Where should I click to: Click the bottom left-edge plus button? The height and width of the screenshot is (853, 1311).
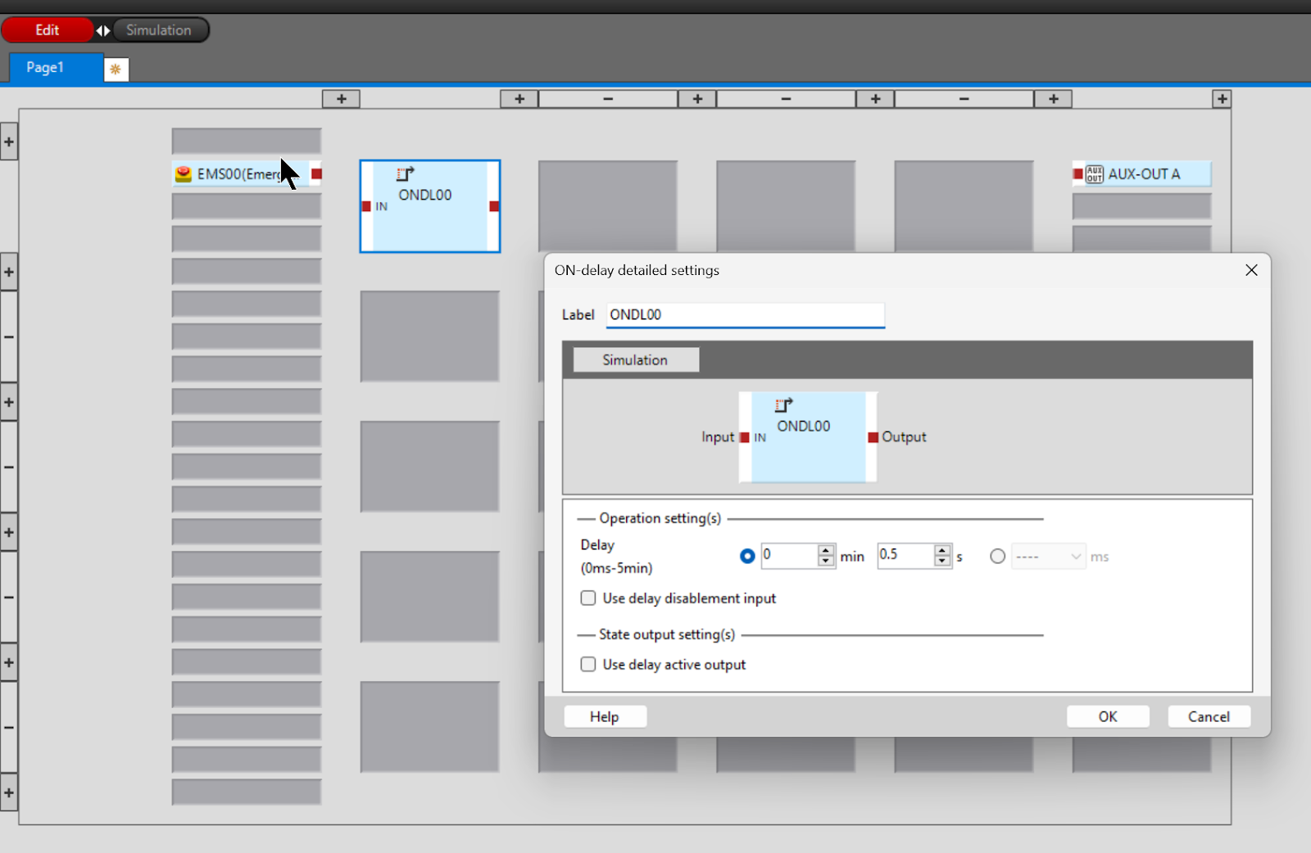pos(9,792)
